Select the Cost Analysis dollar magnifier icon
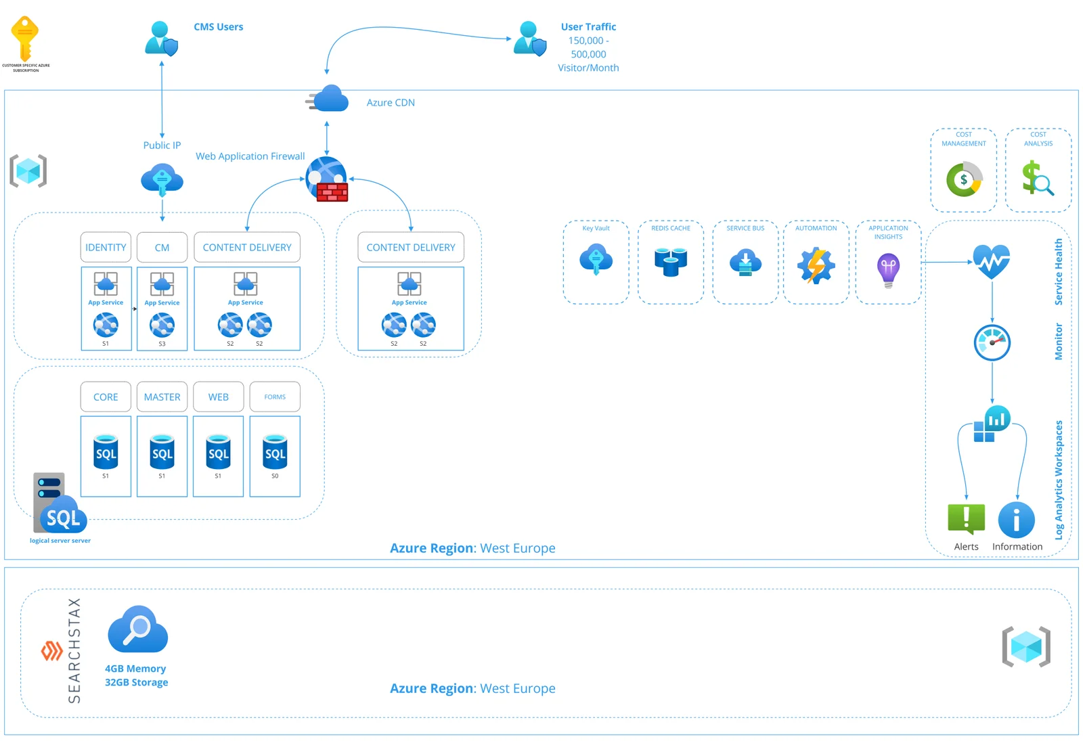Screen dimensions: 1083x741 pos(1038,178)
